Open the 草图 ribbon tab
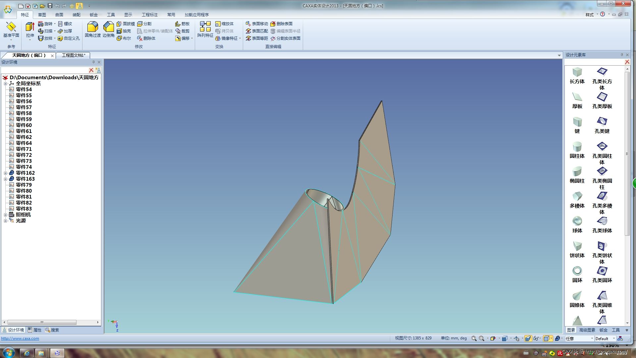This screenshot has width=636, height=358. click(42, 15)
